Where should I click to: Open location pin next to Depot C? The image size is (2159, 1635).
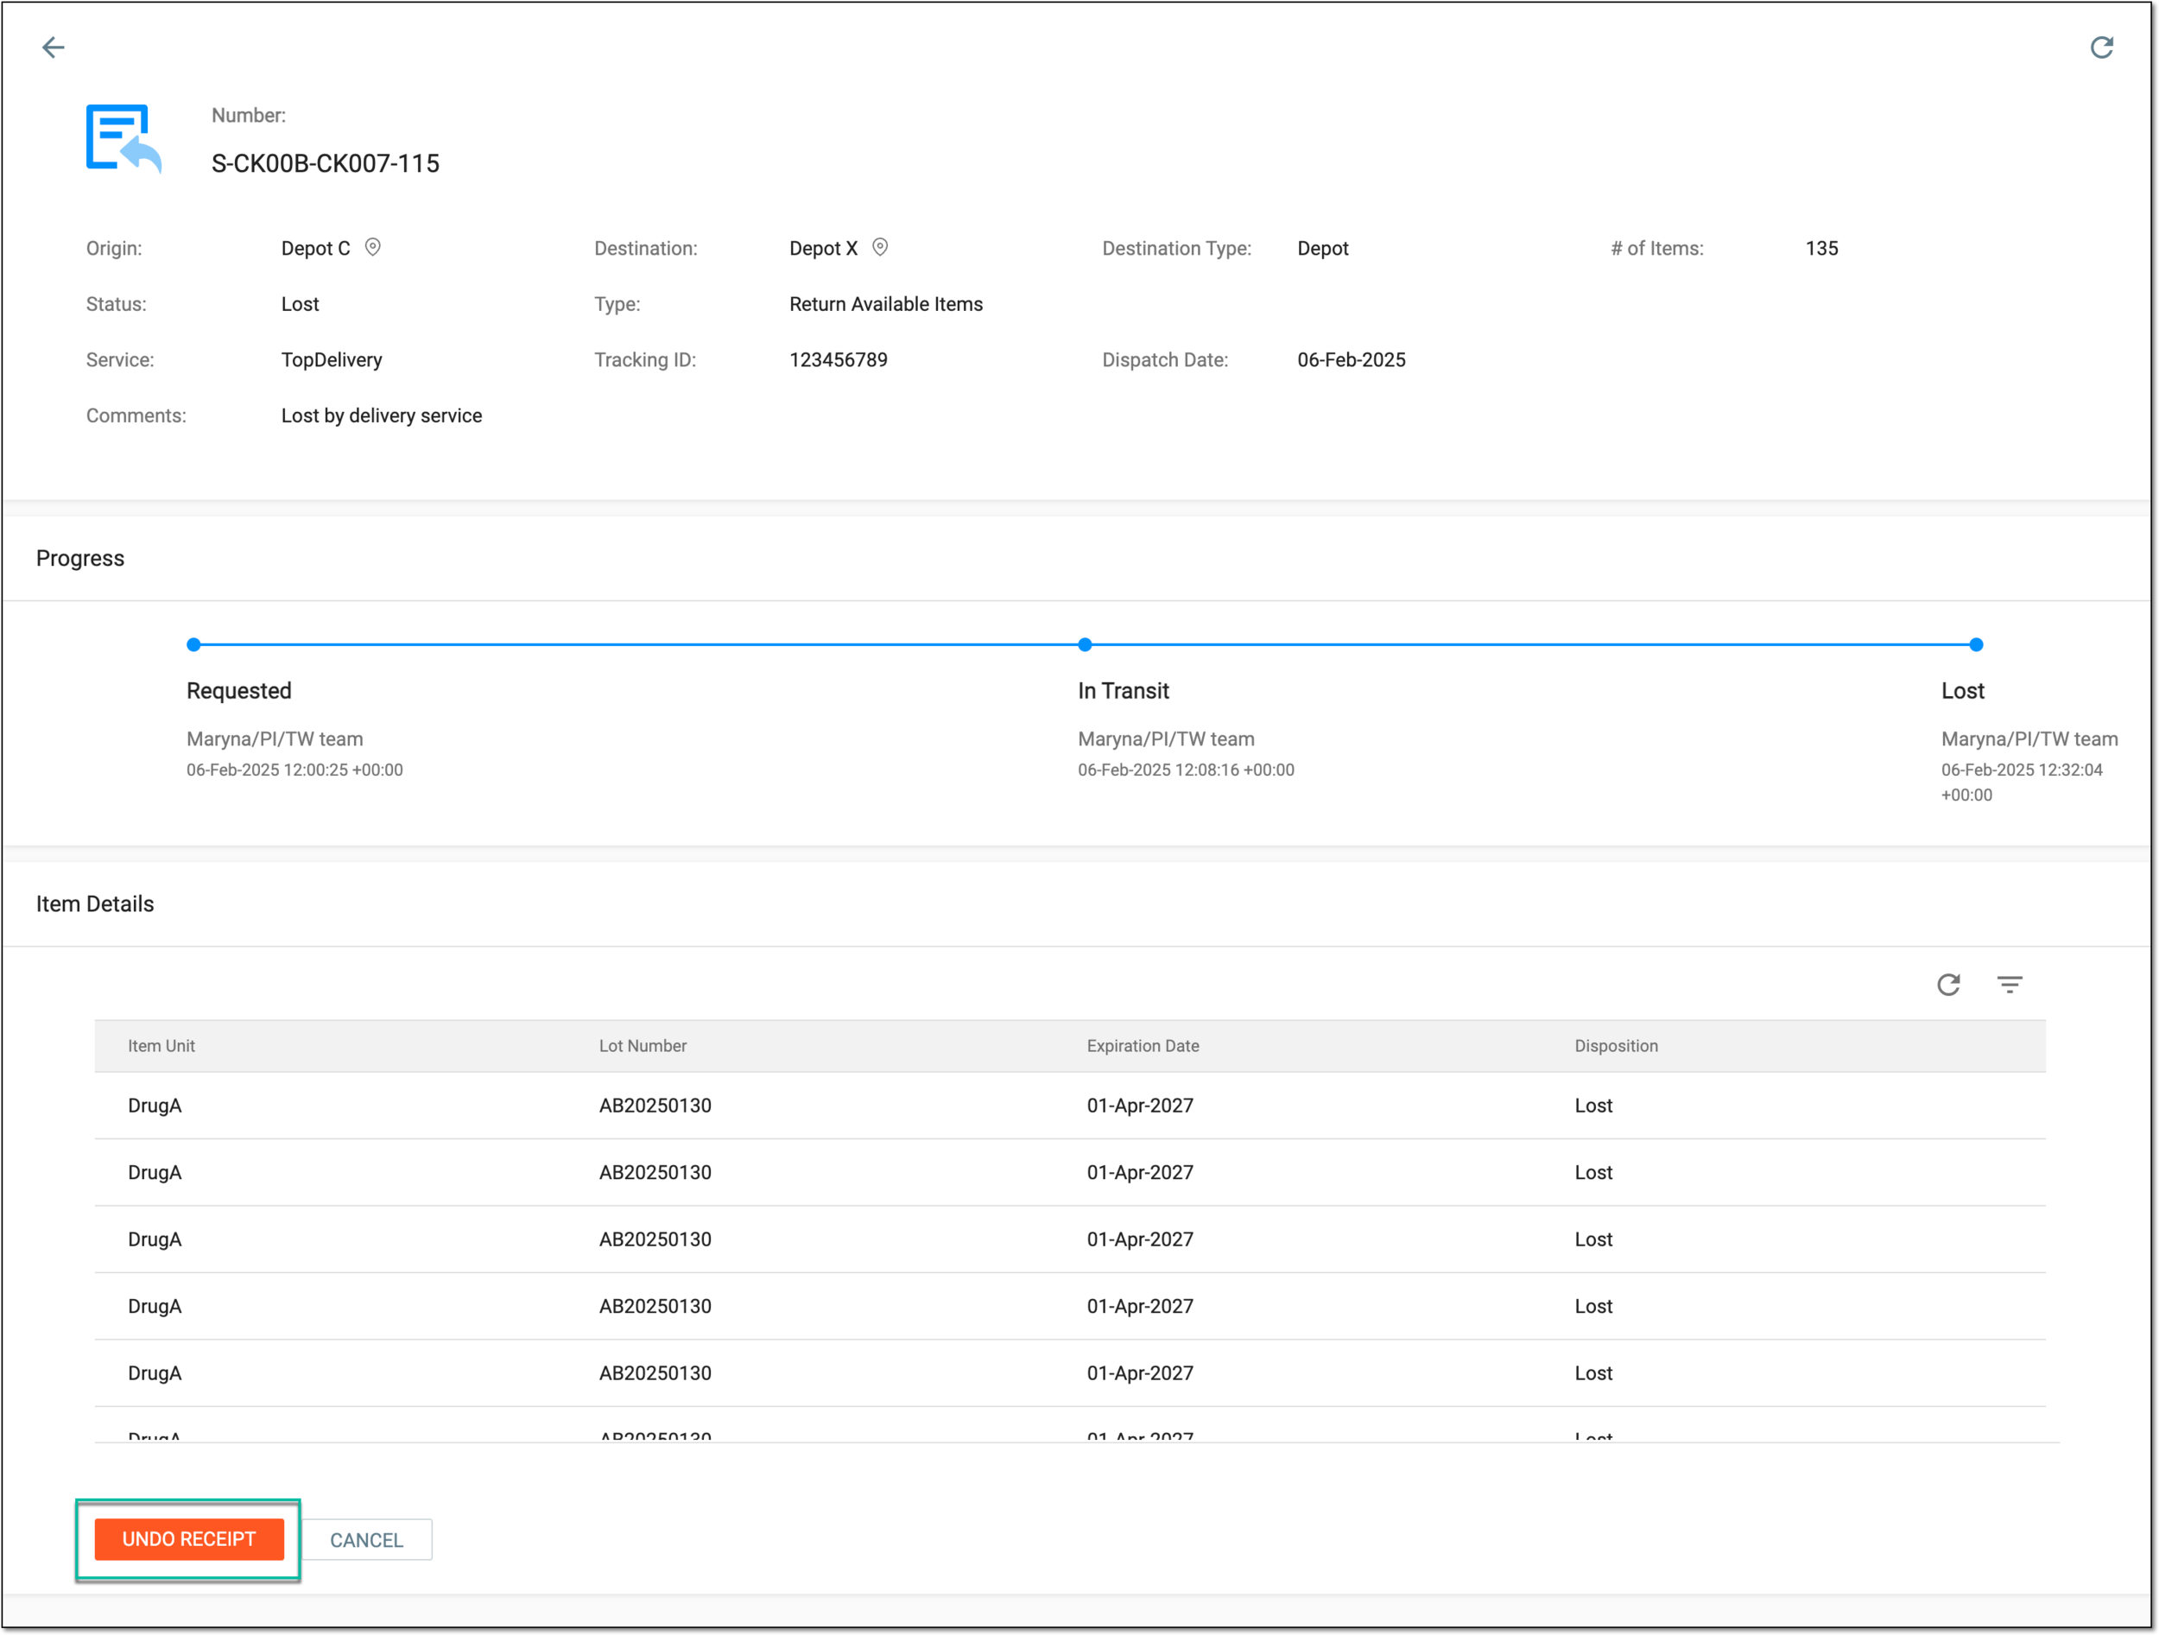(x=372, y=247)
